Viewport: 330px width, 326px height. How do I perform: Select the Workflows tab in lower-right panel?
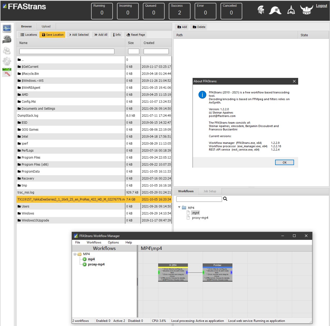186,191
